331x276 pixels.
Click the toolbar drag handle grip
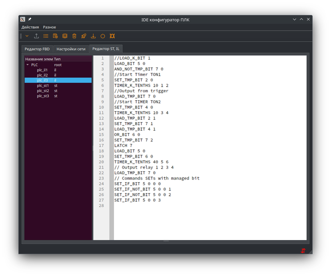[21, 36]
